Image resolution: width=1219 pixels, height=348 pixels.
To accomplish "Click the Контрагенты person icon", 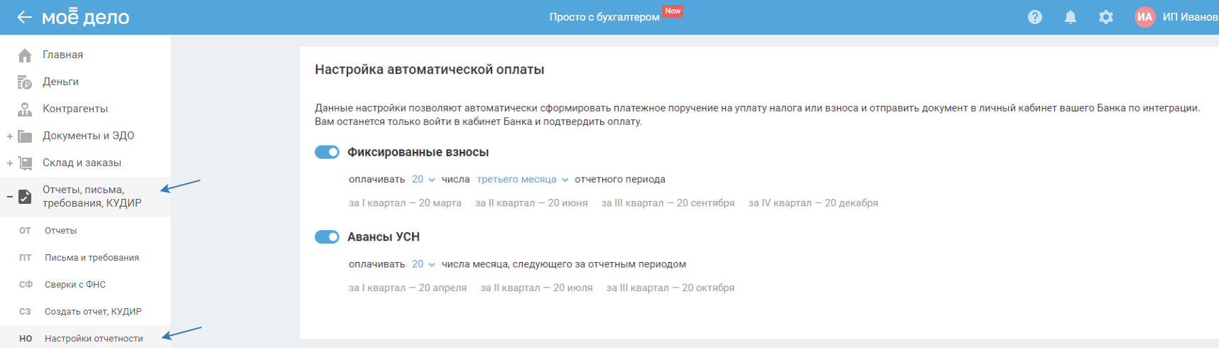I will [x=25, y=109].
